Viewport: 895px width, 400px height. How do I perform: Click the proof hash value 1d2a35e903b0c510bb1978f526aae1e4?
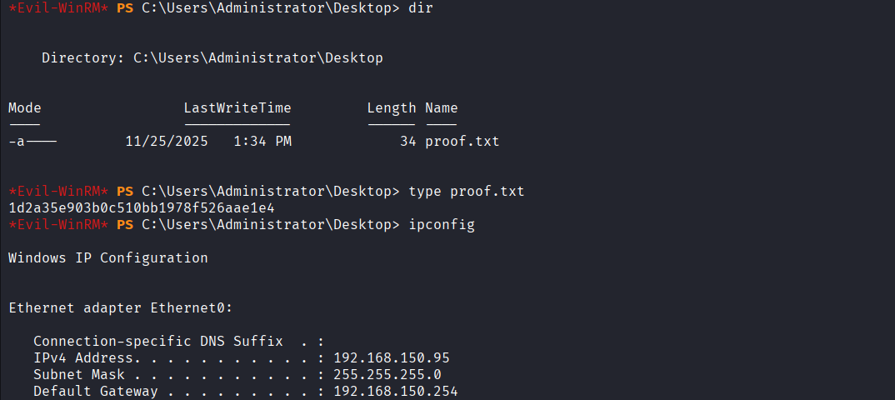pyautogui.click(x=142, y=207)
